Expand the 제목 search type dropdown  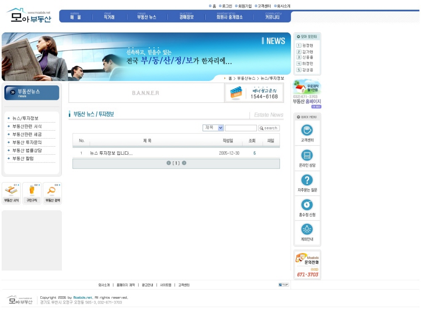click(221, 128)
